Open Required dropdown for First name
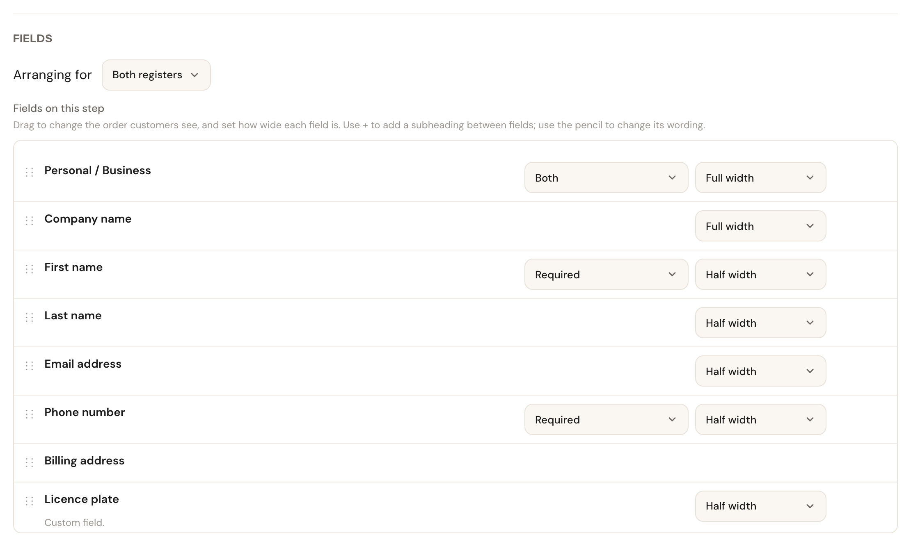The height and width of the screenshot is (546, 911). pyautogui.click(x=606, y=274)
